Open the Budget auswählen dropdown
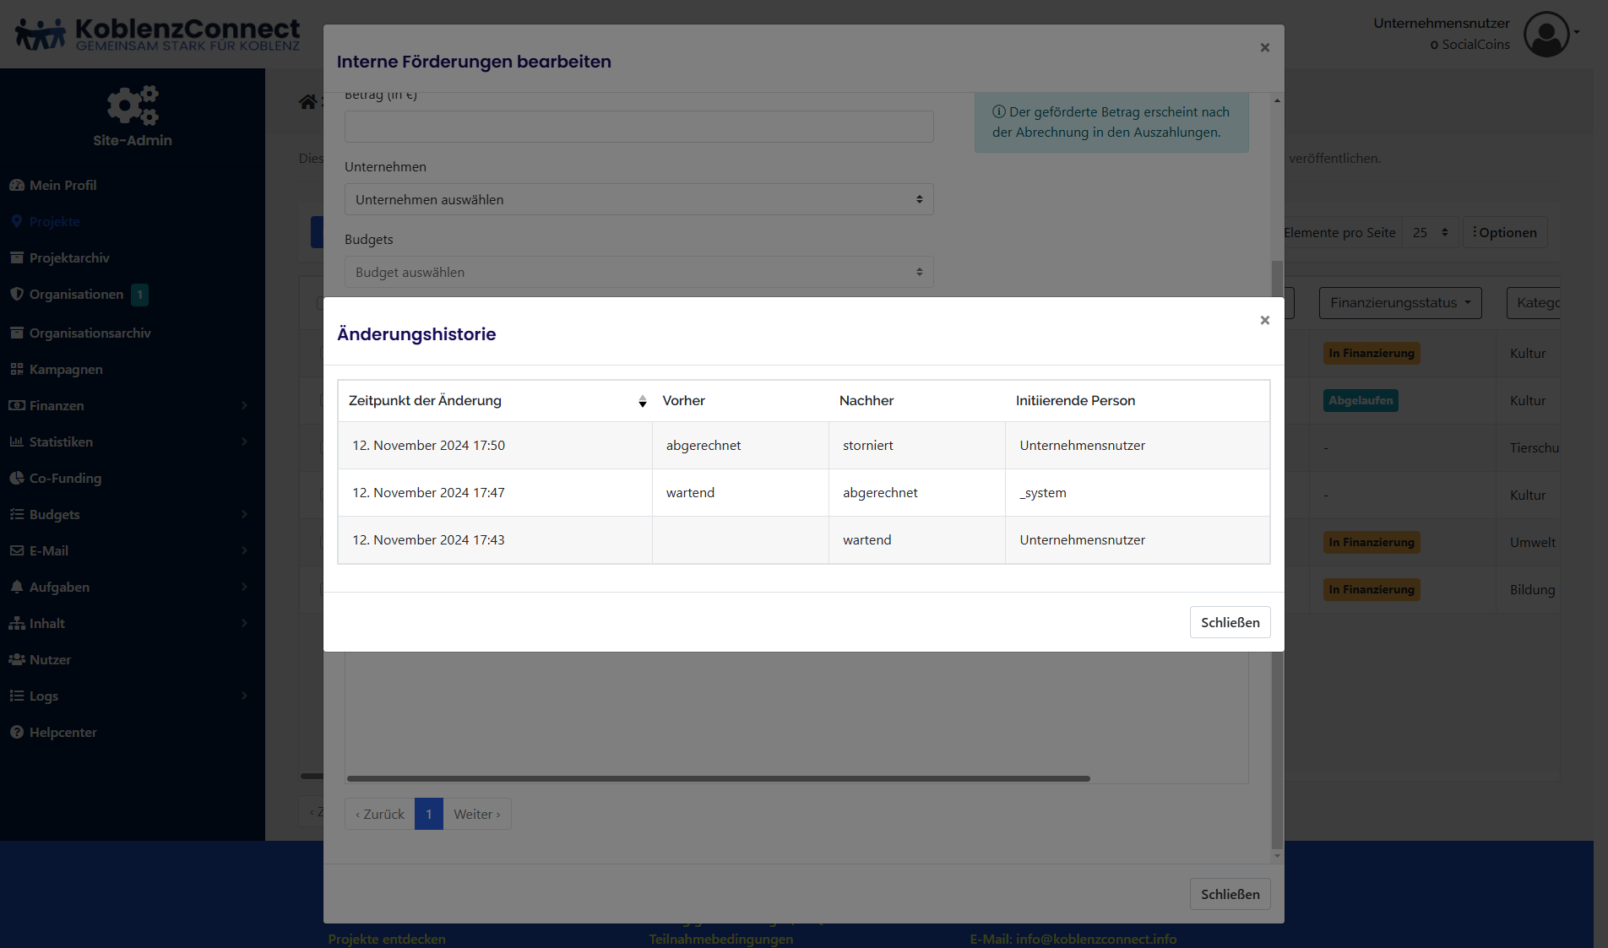 tap(638, 272)
